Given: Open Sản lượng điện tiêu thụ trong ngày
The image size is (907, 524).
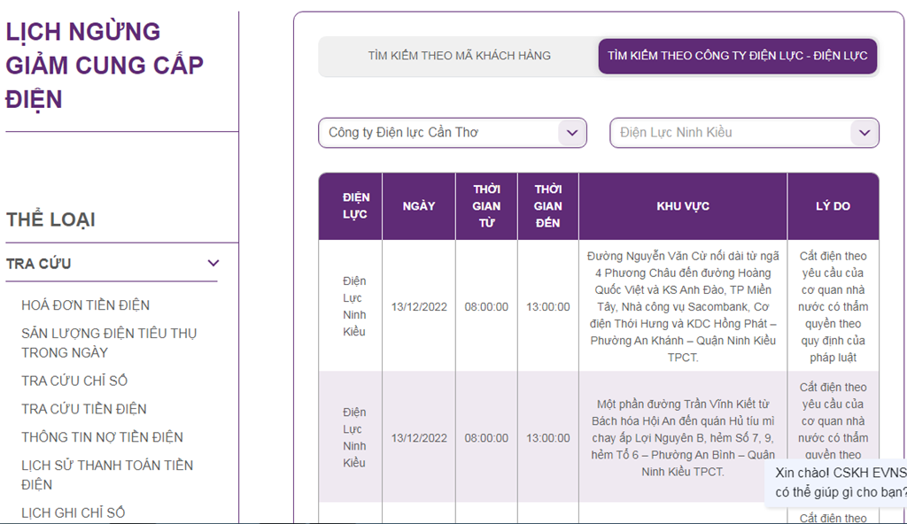Looking at the screenshot, I should pos(109,343).
